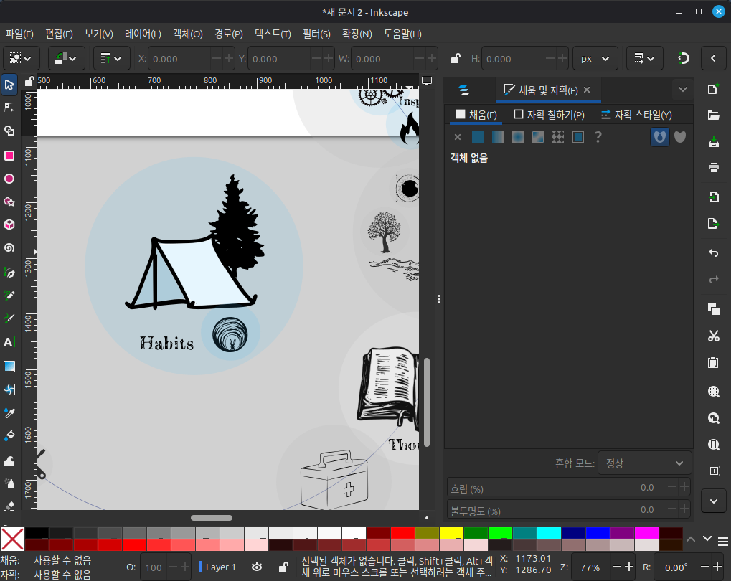Open the 필터(S) menu
This screenshot has height=581, width=731.
pyautogui.click(x=316, y=34)
